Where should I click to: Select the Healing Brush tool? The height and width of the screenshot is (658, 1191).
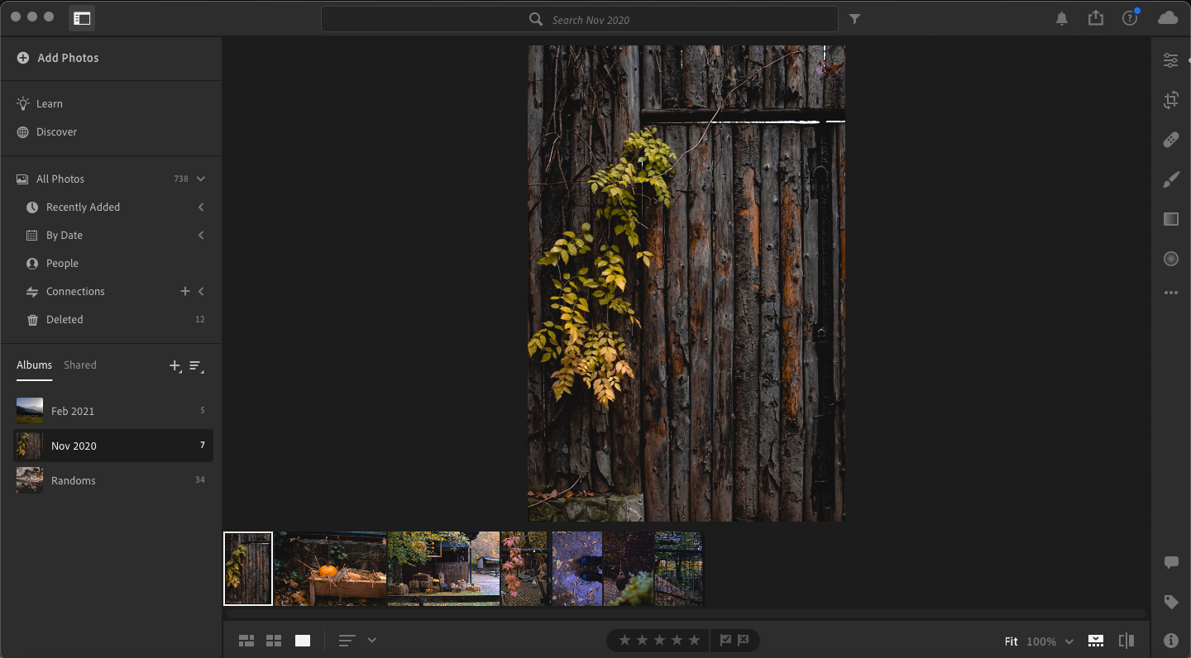1170,140
